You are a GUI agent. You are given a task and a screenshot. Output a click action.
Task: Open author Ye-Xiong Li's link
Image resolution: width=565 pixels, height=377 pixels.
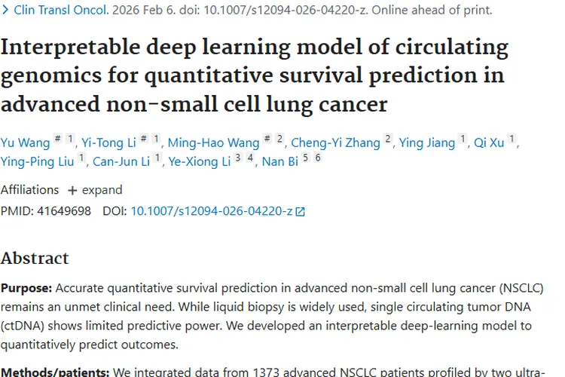point(200,161)
